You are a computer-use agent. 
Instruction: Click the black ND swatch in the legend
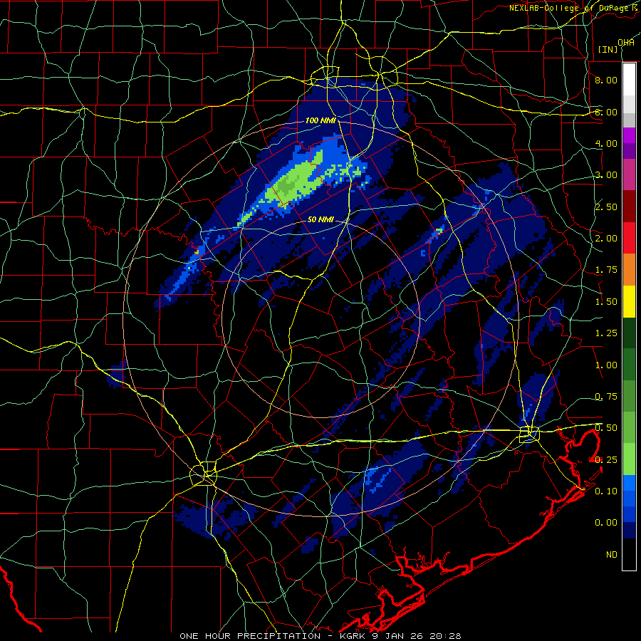tap(629, 554)
